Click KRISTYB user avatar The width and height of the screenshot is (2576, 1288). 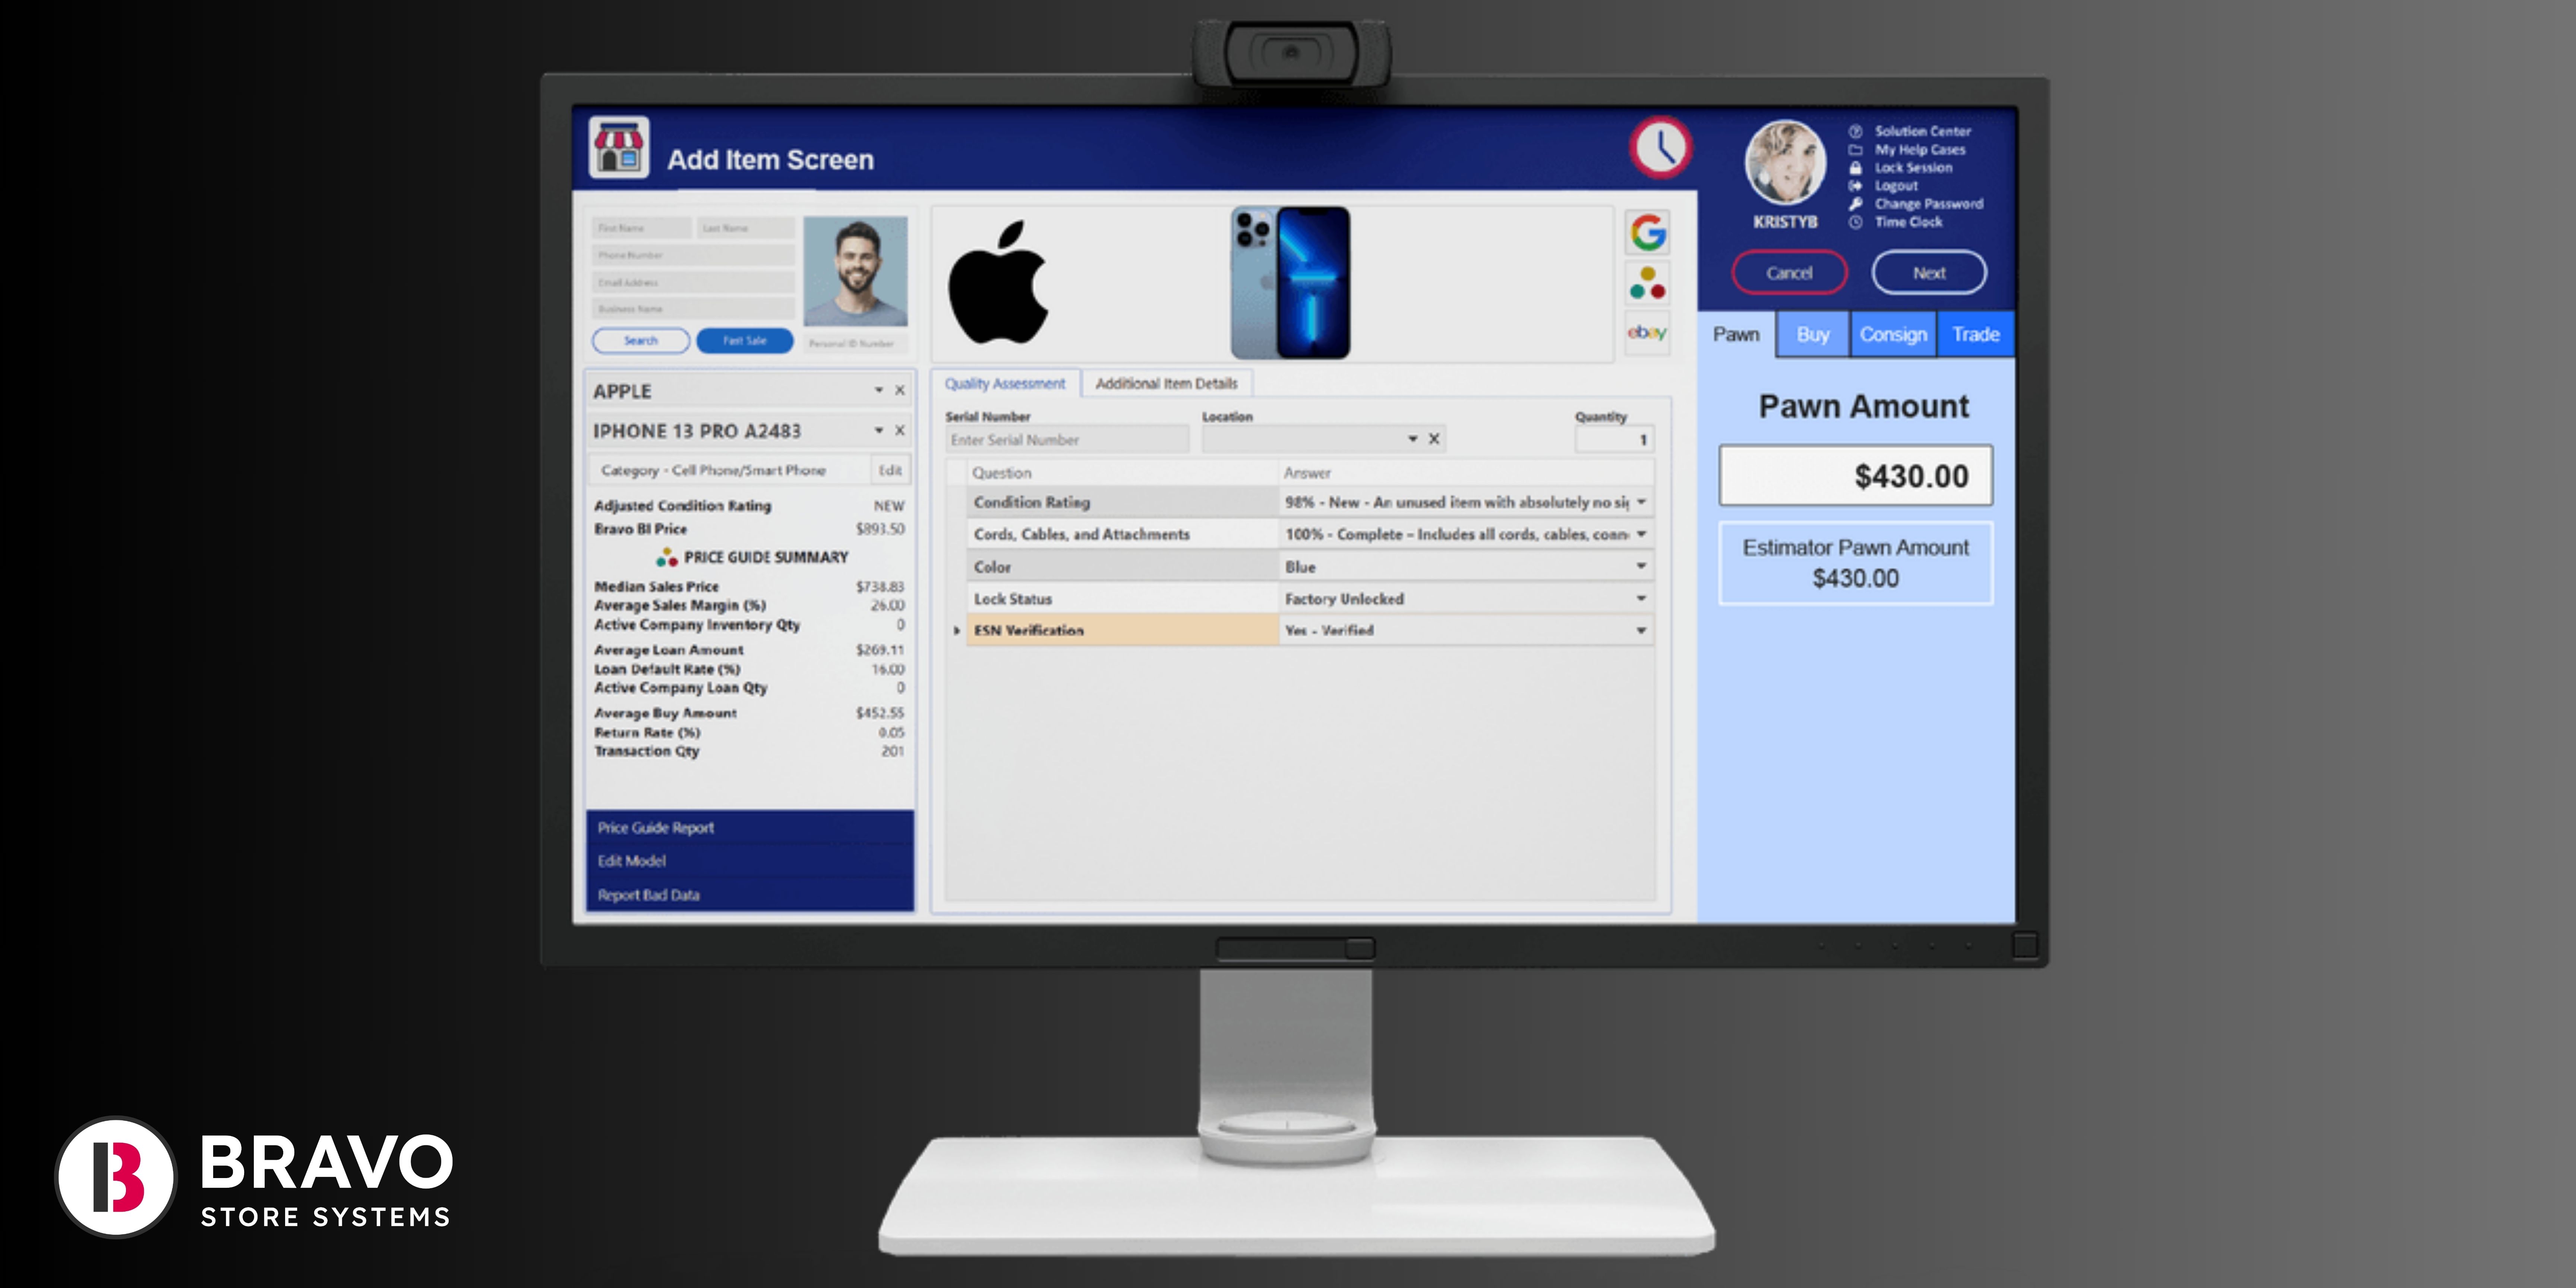(1785, 163)
